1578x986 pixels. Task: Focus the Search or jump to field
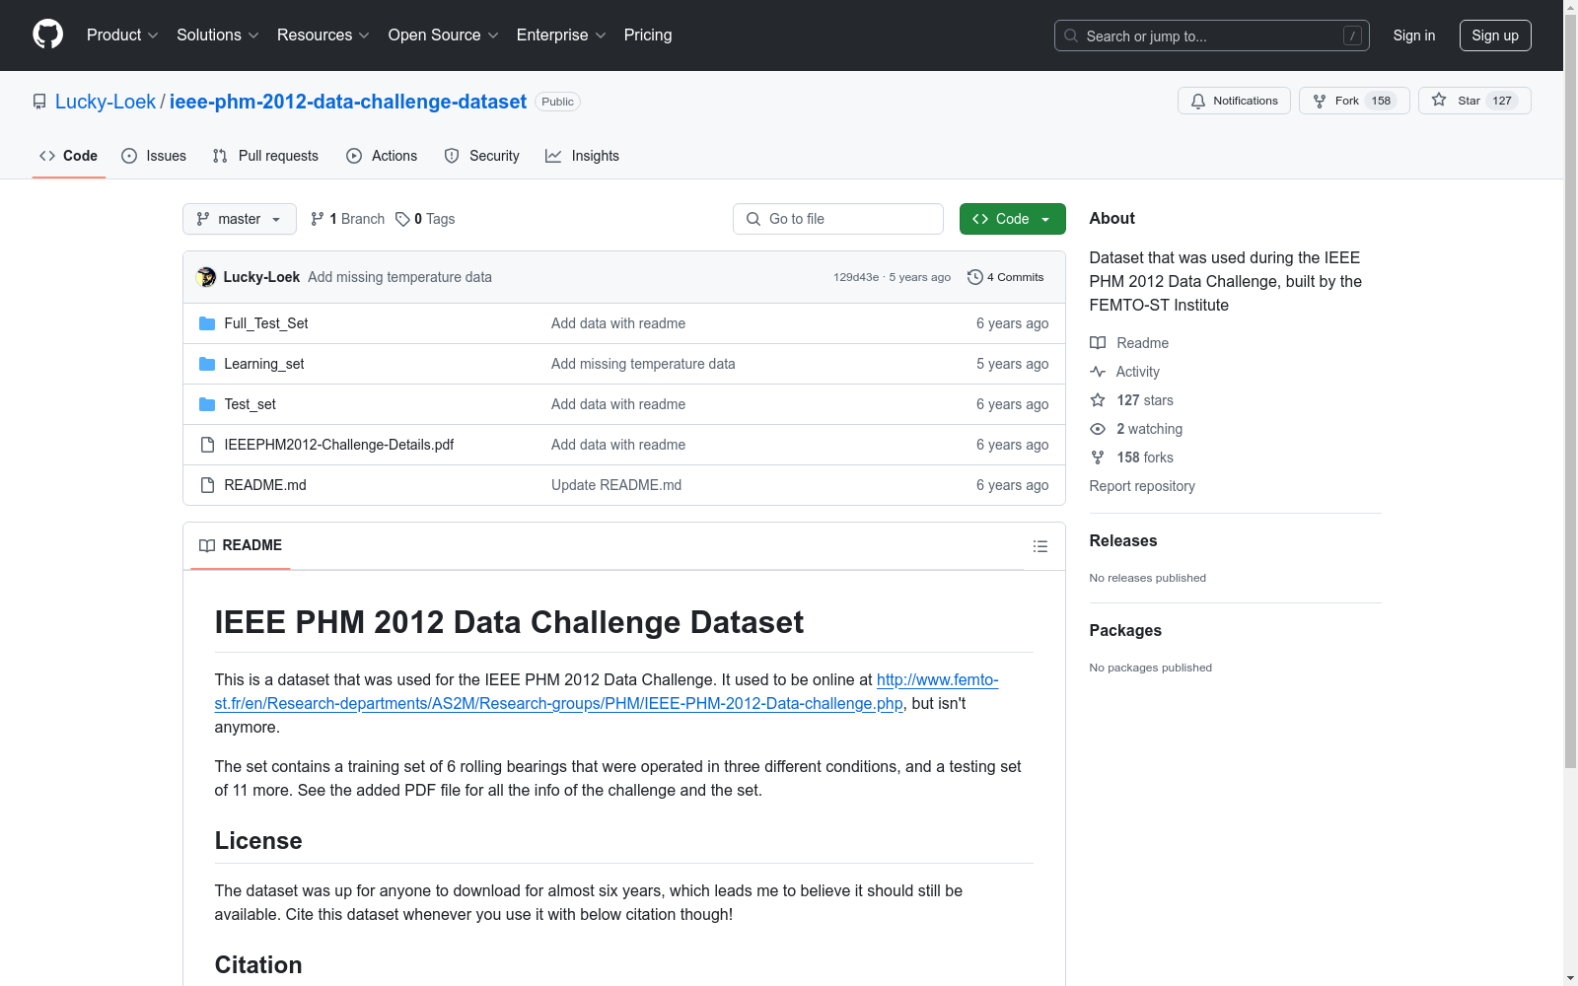pyautogui.click(x=1212, y=35)
